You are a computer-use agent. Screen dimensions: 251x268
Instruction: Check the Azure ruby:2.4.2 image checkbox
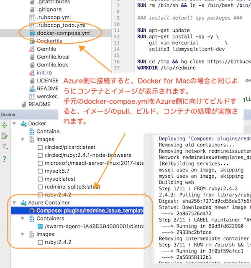40,242
